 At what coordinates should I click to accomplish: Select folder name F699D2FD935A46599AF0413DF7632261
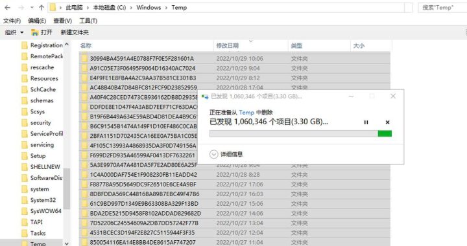point(142,155)
